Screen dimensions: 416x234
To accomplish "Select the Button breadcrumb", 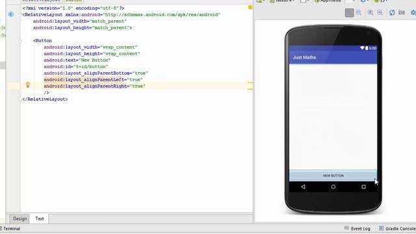I will tap(73, 1).
